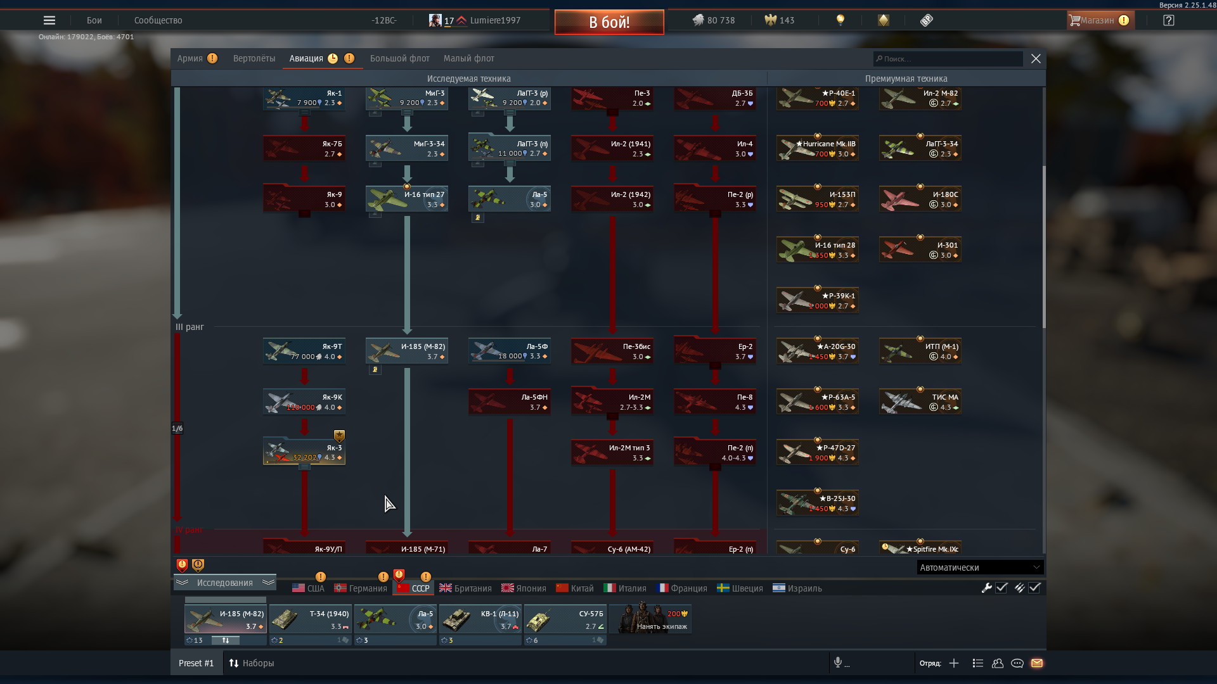Screen dimensions: 1217x684
Task: Open the contacts list icon
Action: [978, 663]
